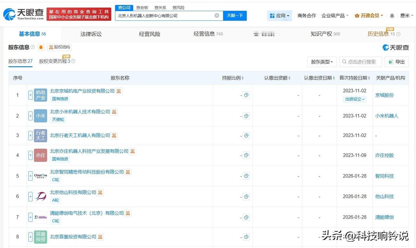Open the pie chart icon for 北京京城机电产业投资有限公司
The image size is (416, 248).
246,95
